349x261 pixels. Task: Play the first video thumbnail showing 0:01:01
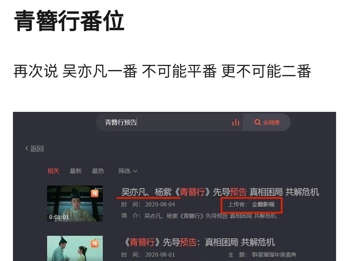[x=75, y=203]
